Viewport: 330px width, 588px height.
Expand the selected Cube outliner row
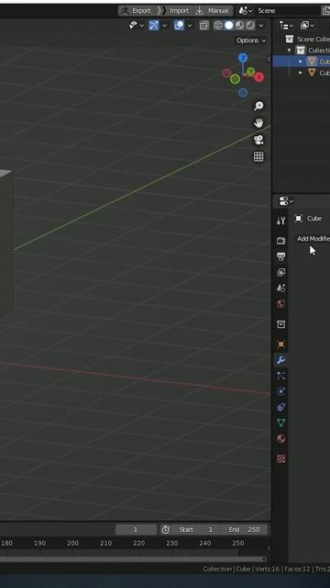tap(301, 62)
